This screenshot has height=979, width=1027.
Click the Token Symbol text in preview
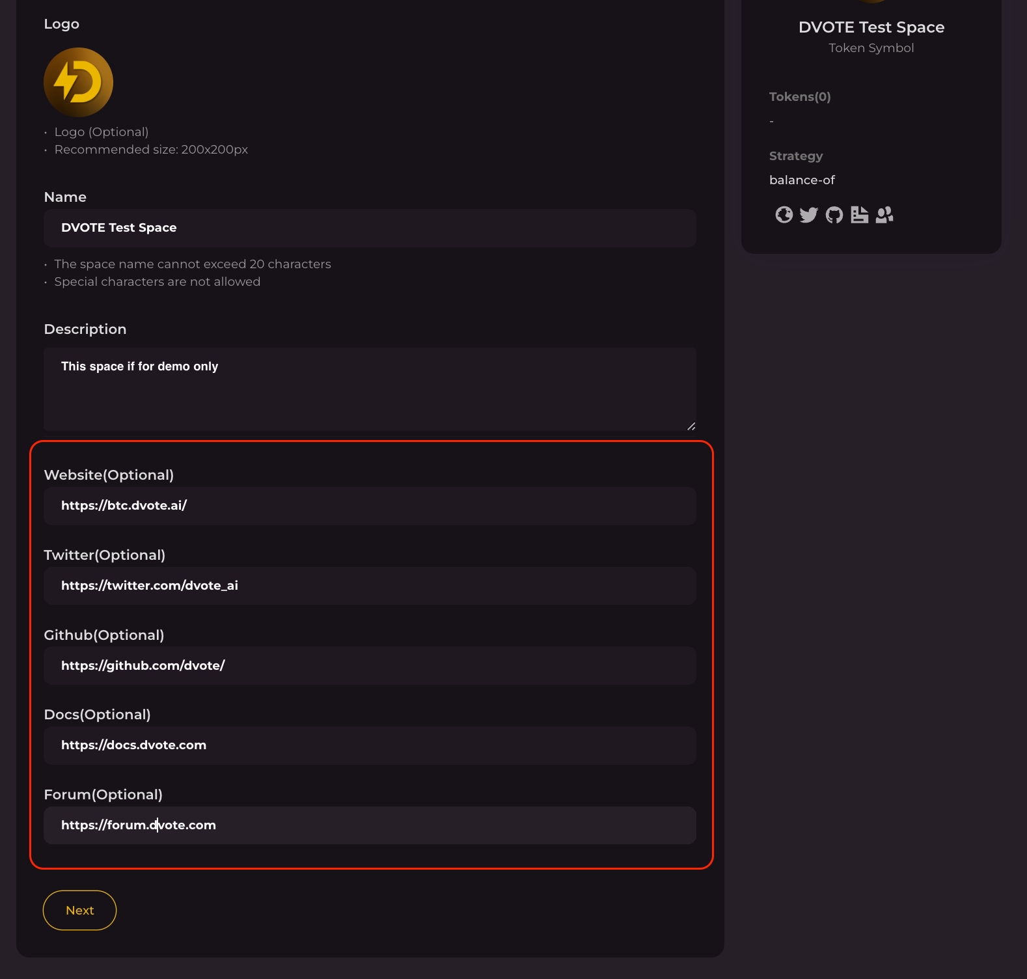[871, 48]
